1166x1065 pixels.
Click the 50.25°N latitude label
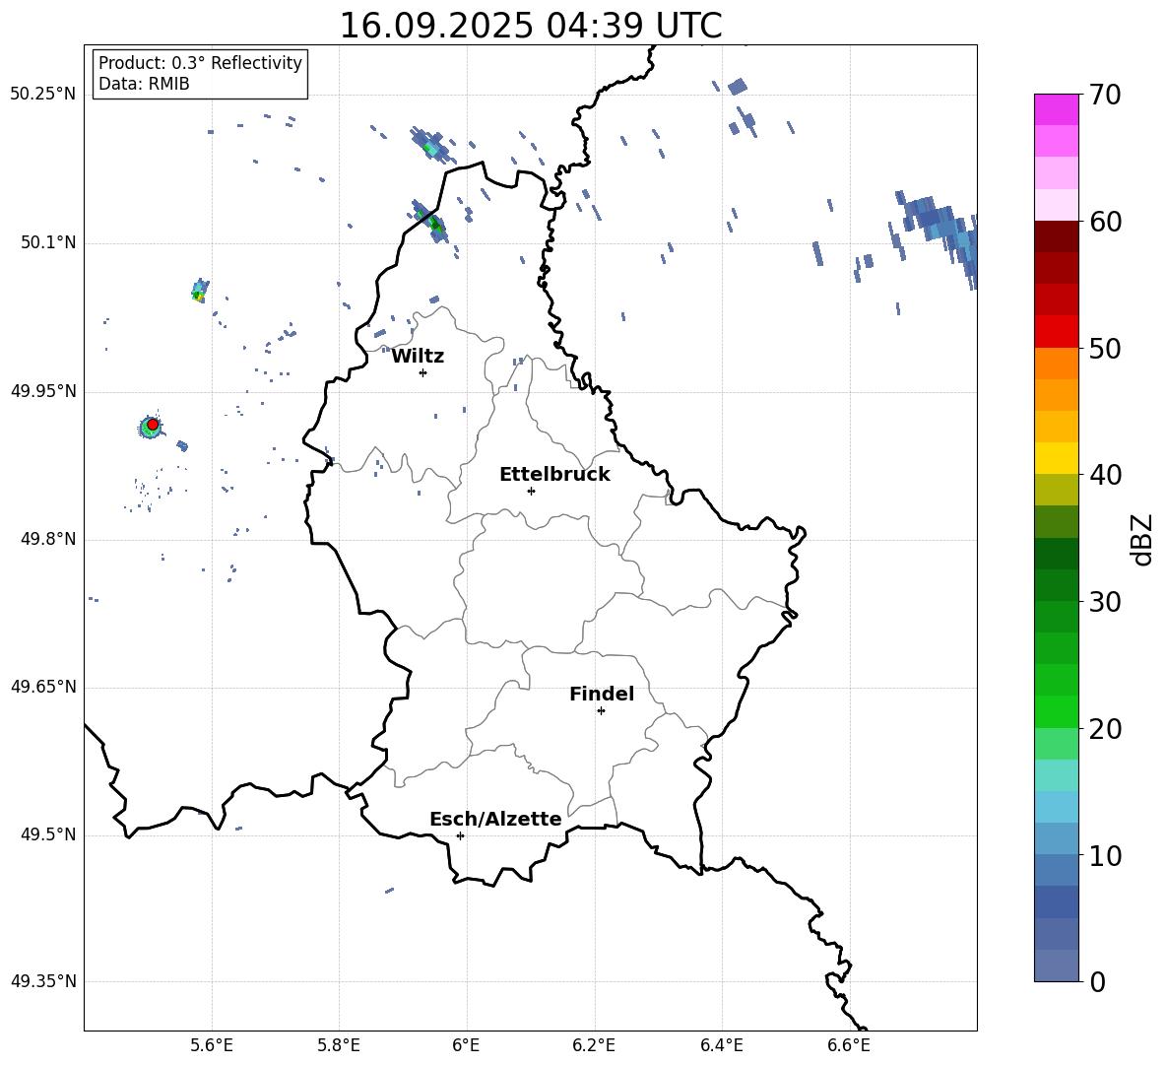pos(43,95)
